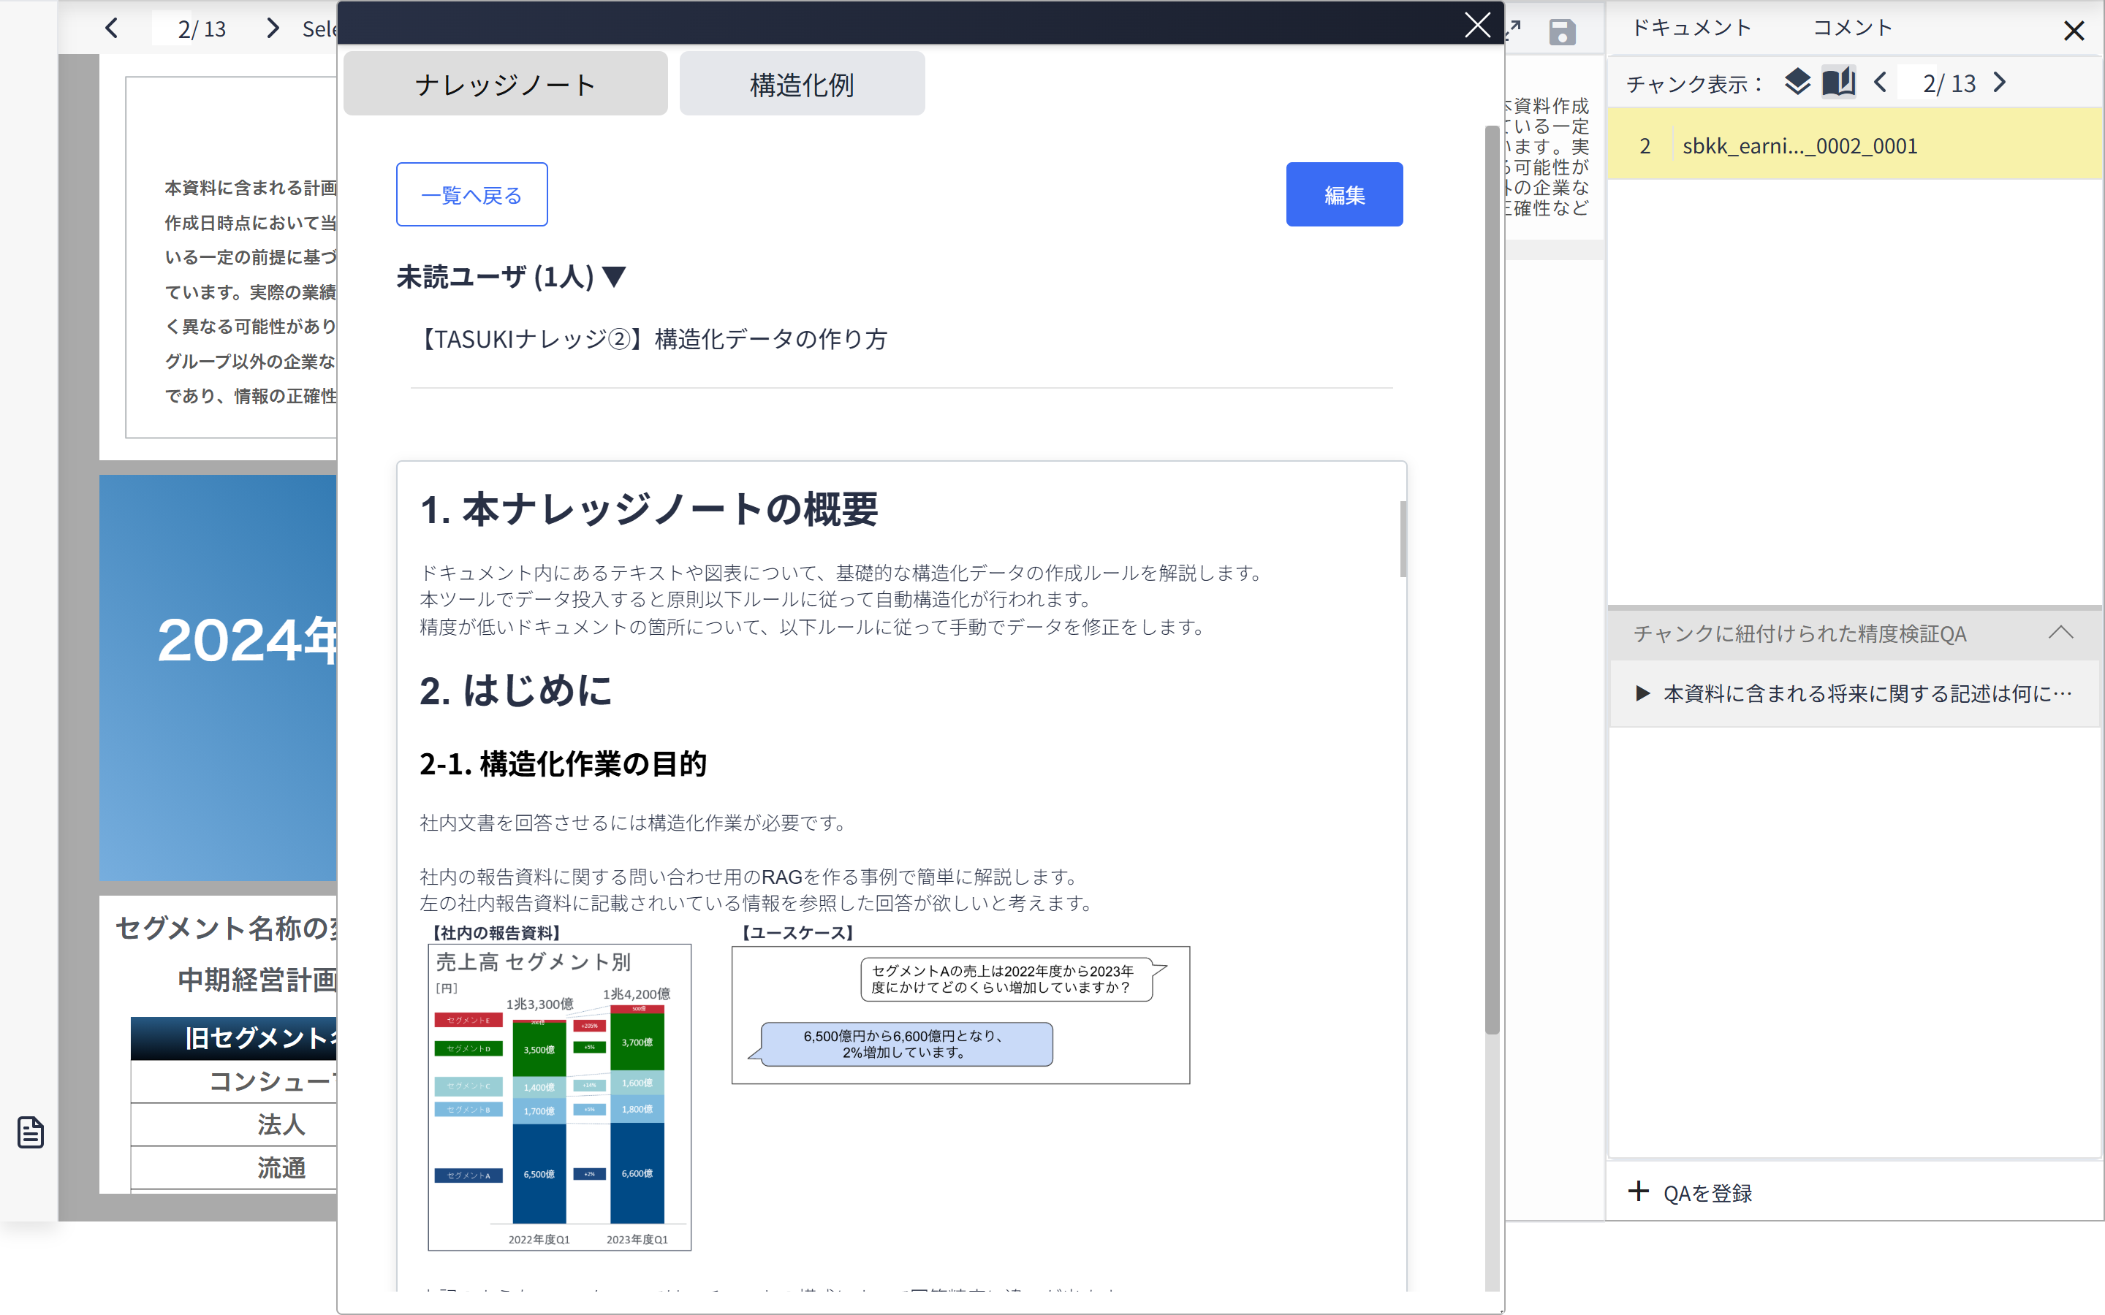The width and height of the screenshot is (2105, 1315).
Task: Click the plus icon for QAを登録
Action: (x=1639, y=1191)
